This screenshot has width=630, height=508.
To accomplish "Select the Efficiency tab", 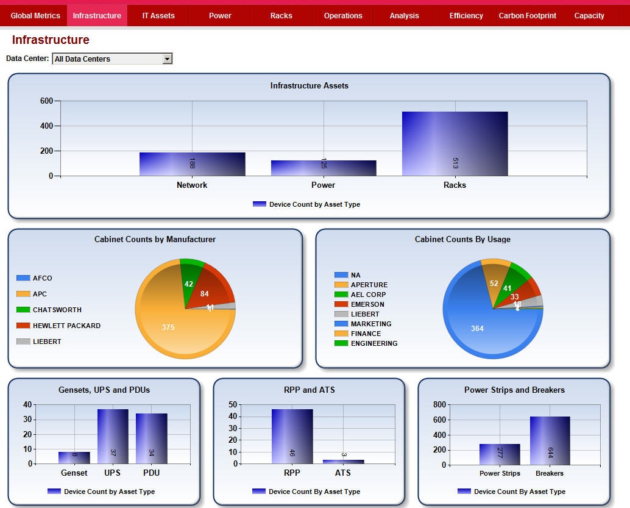I will (x=466, y=16).
